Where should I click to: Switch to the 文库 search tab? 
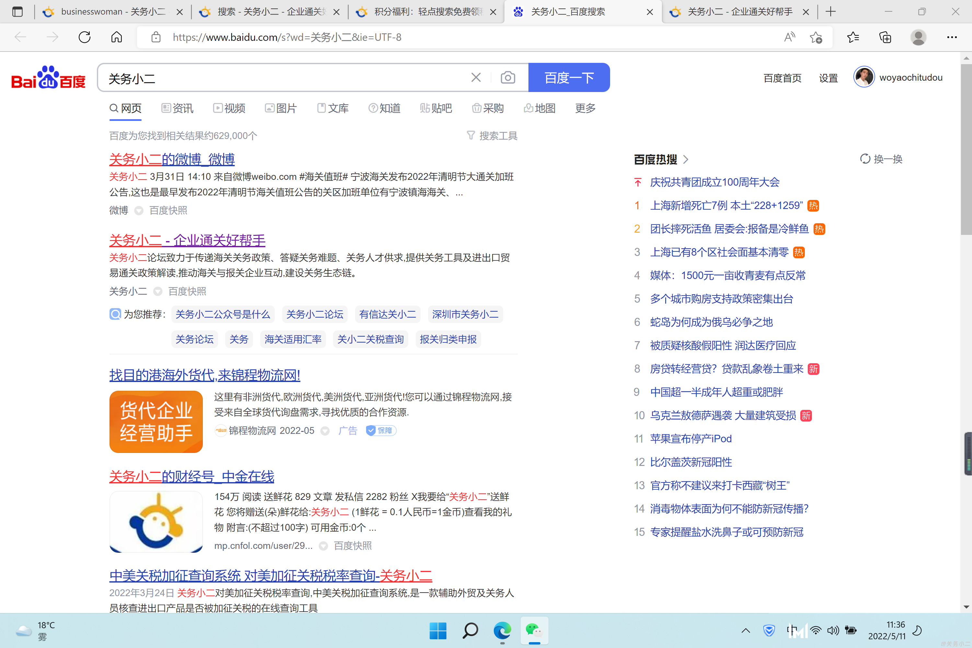click(333, 108)
